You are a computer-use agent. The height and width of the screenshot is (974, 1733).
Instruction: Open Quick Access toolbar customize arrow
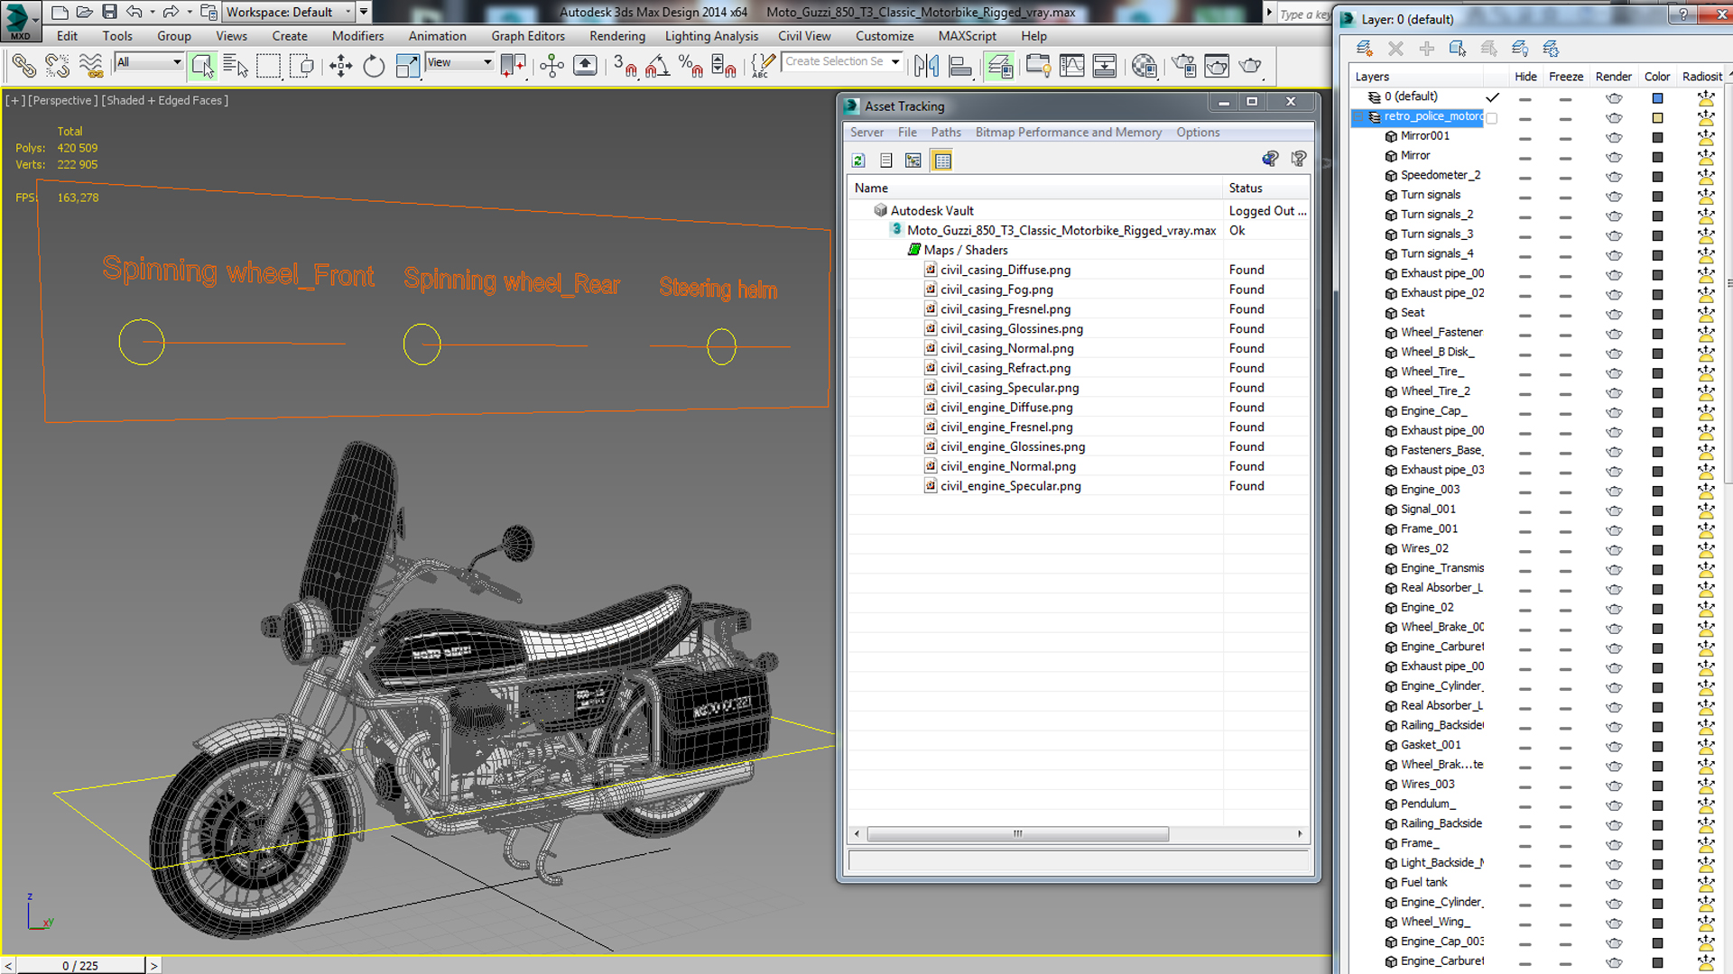tap(364, 12)
